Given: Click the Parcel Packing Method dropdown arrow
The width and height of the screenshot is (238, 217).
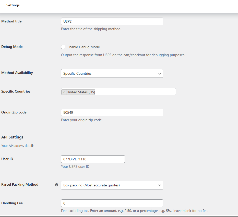Looking at the screenshot, I should (160, 185).
